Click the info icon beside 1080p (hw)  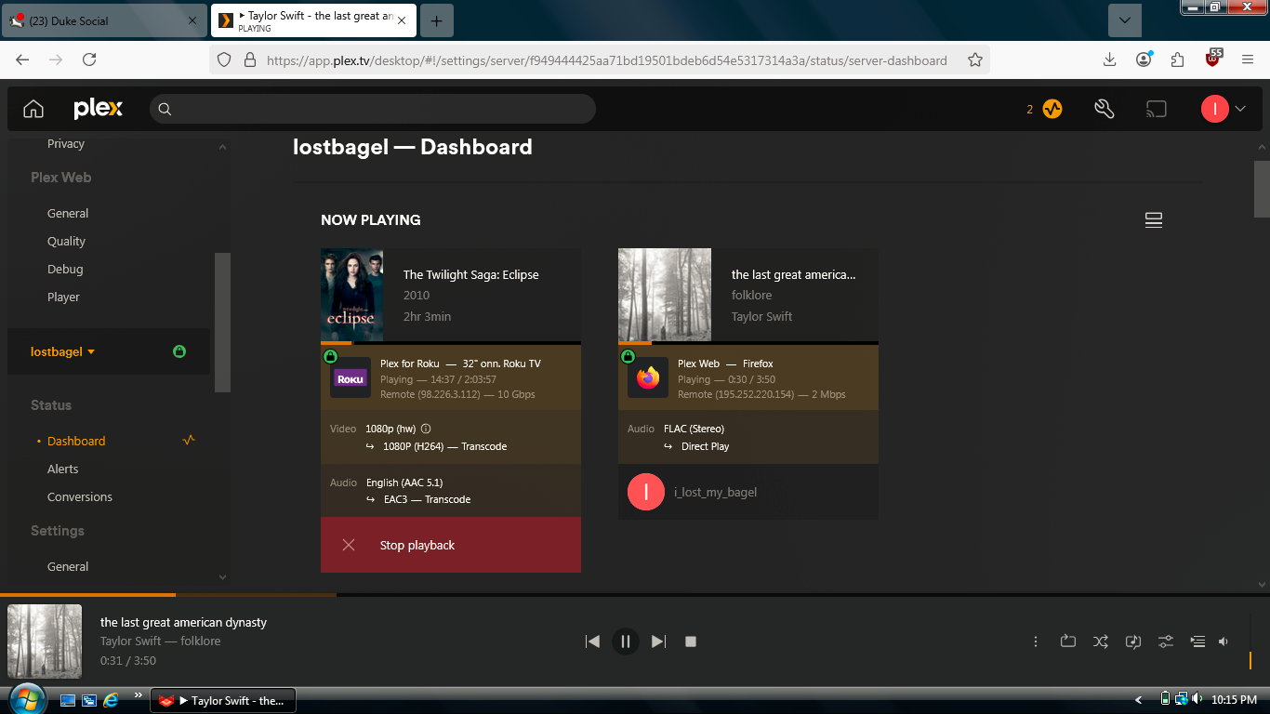tap(426, 429)
